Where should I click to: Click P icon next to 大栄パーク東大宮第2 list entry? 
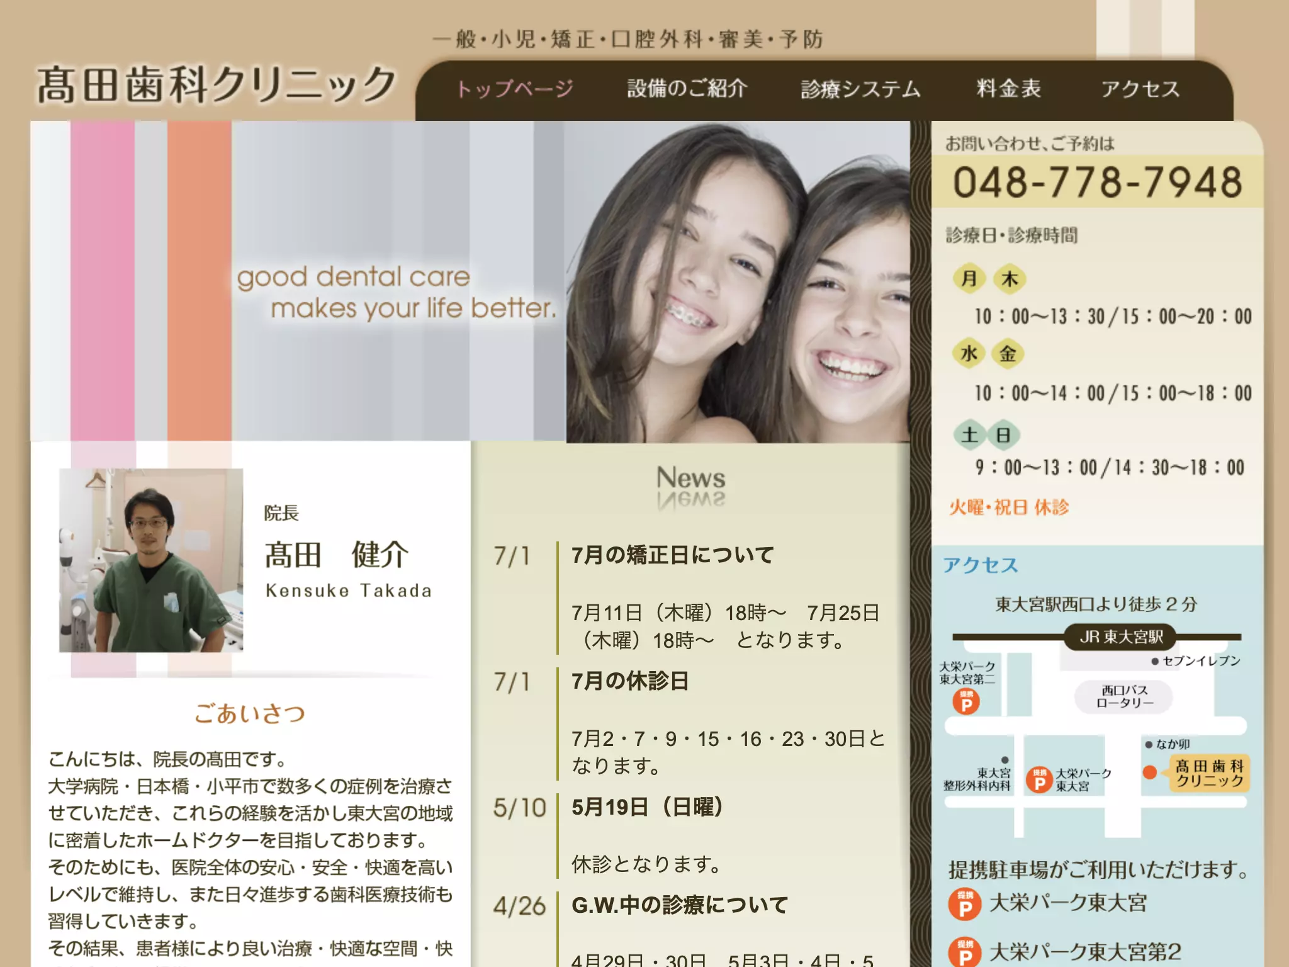coord(965,952)
